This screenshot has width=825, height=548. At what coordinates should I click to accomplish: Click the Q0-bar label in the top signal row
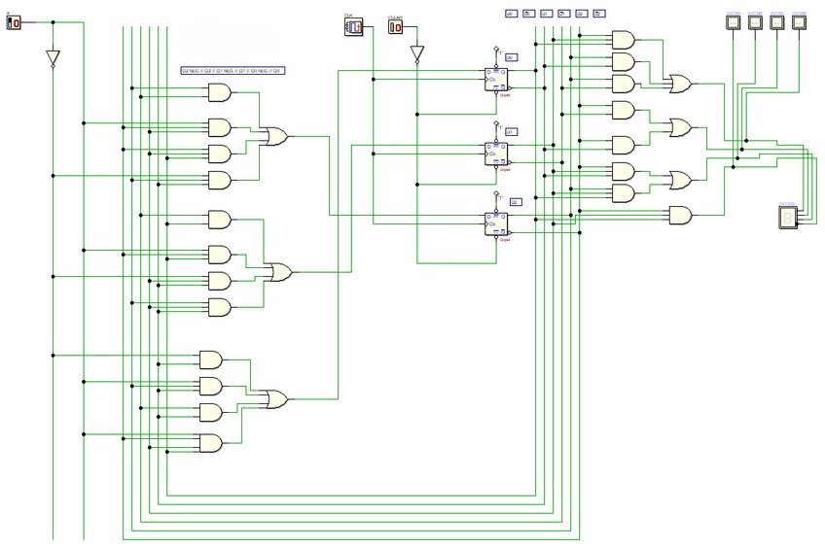[529, 14]
